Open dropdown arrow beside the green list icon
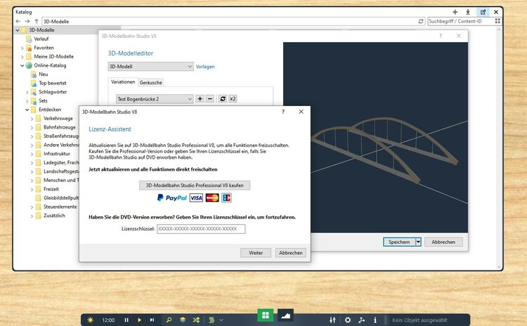Screen dimensions: 527x326 221,320
